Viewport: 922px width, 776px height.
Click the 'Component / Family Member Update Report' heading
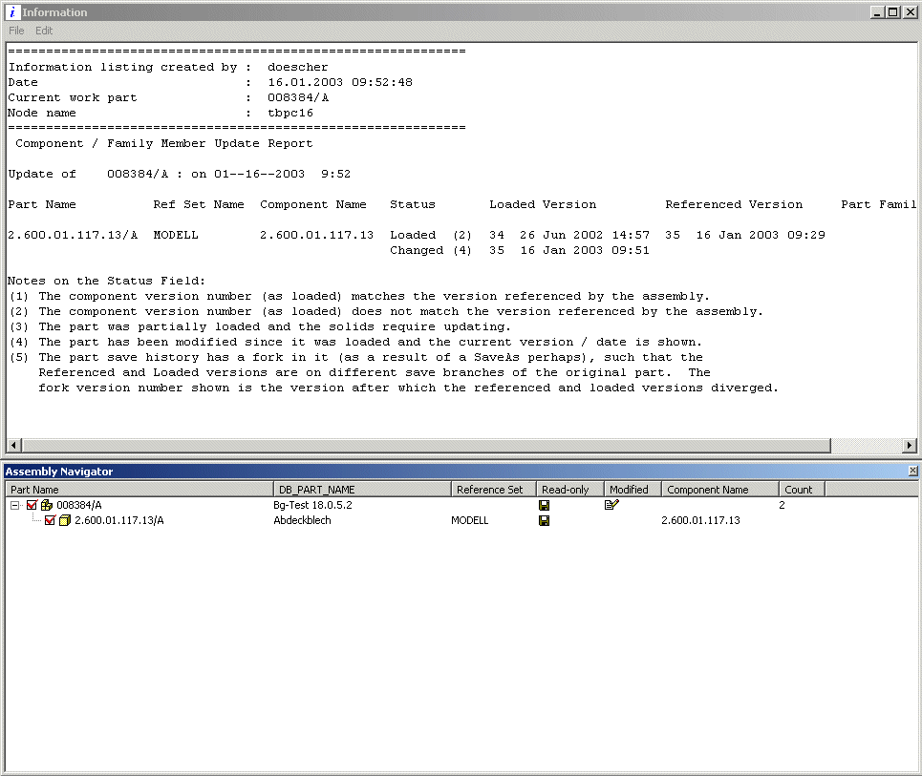click(x=164, y=143)
